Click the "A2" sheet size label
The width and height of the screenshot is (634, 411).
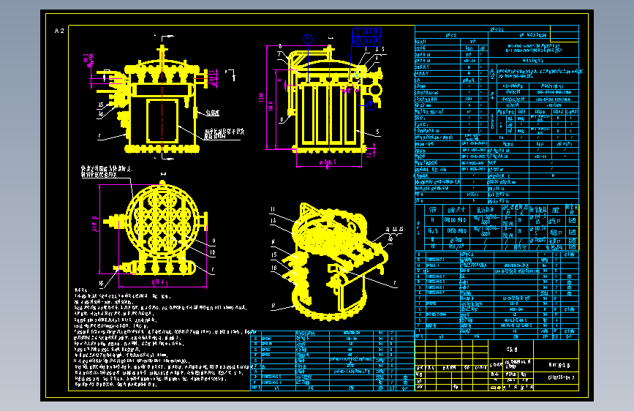tap(59, 31)
